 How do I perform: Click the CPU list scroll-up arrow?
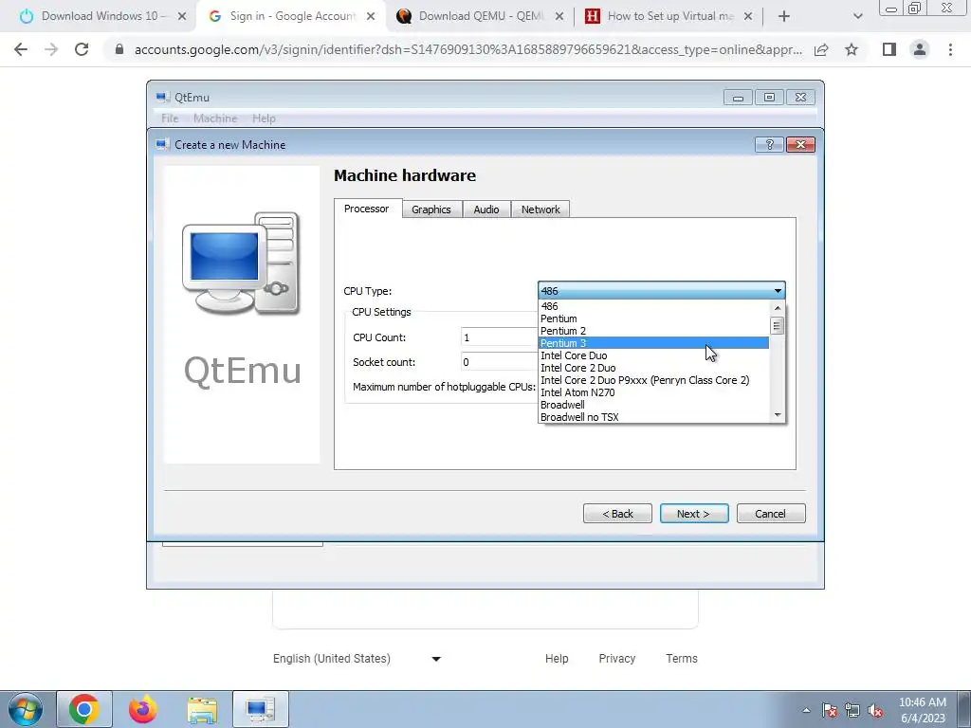[778, 308]
